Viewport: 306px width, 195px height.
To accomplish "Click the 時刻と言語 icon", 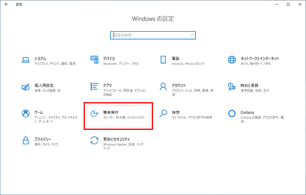I will click(x=232, y=87).
